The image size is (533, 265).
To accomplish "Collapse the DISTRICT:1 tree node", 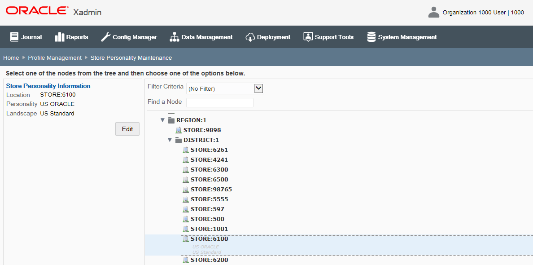I will [170, 140].
